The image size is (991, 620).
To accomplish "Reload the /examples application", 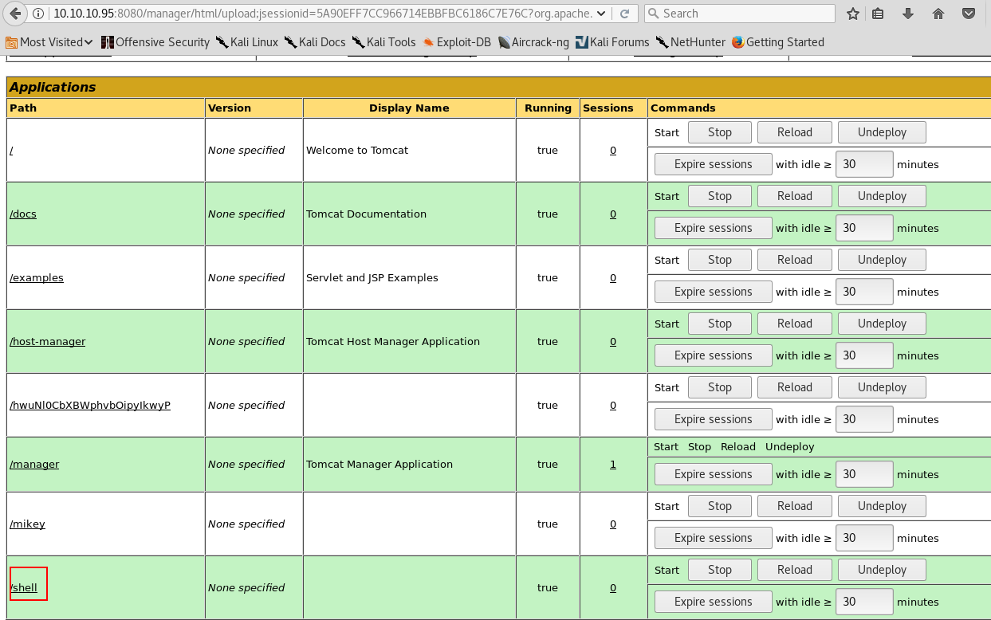I will [x=794, y=260].
